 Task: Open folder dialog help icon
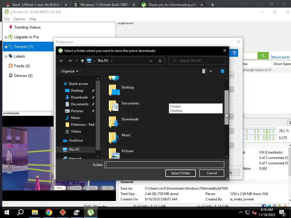tap(222, 71)
